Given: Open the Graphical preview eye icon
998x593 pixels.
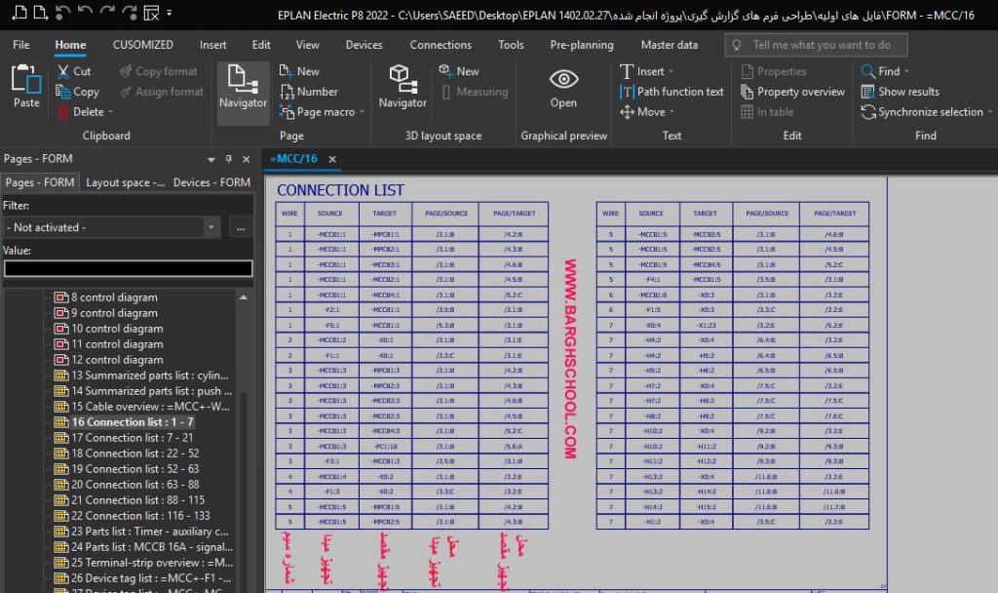Looking at the screenshot, I should (x=563, y=86).
